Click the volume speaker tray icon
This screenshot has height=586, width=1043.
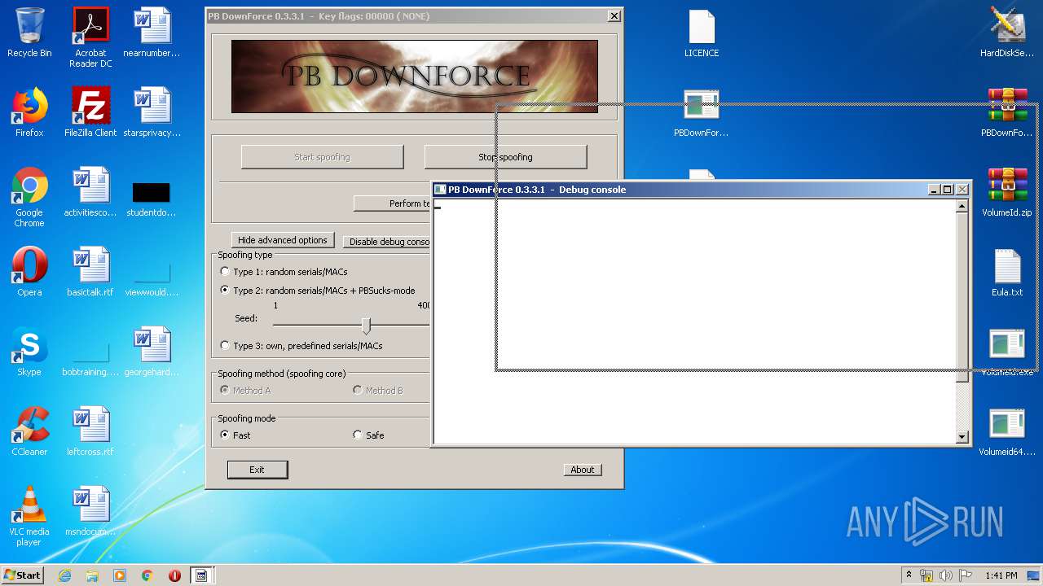(946, 575)
